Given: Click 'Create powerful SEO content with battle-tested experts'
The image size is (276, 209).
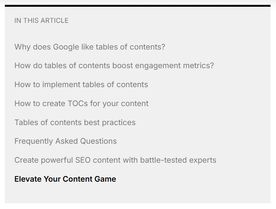Looking at the screenshot, I should pyautogui.click(x=115, y=160).
